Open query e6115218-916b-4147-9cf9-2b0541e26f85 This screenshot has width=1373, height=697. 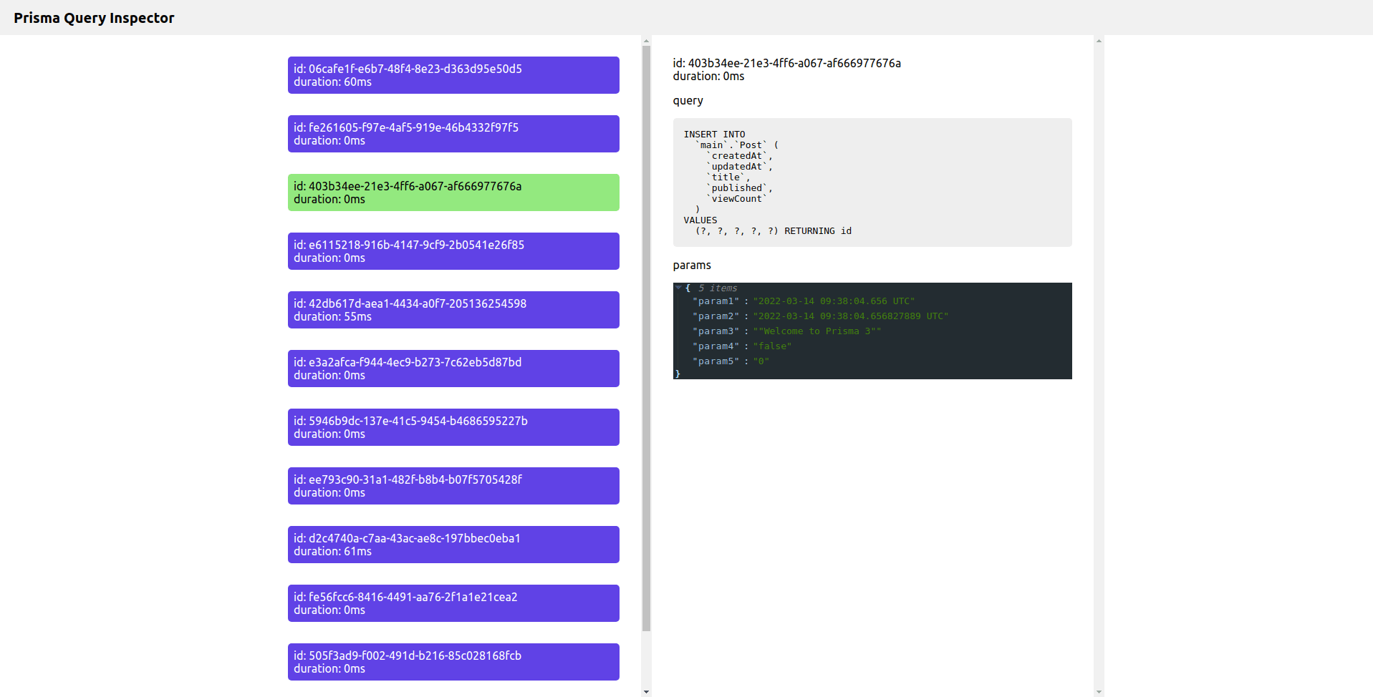pyautogui.click(x=453, y=251)
